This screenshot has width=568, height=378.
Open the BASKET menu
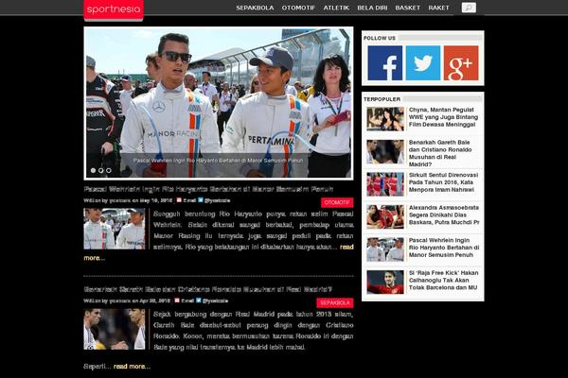point(407,8)
